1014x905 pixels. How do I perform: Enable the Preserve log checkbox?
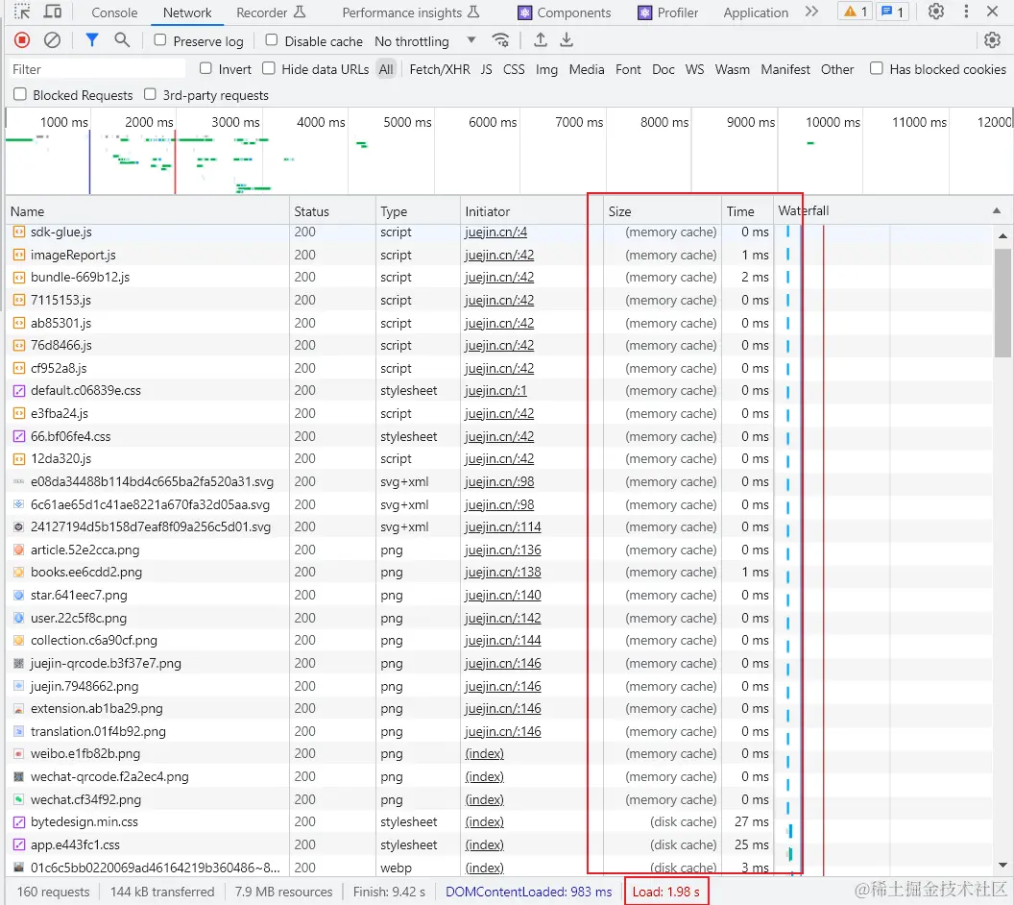tap(159, 40)
